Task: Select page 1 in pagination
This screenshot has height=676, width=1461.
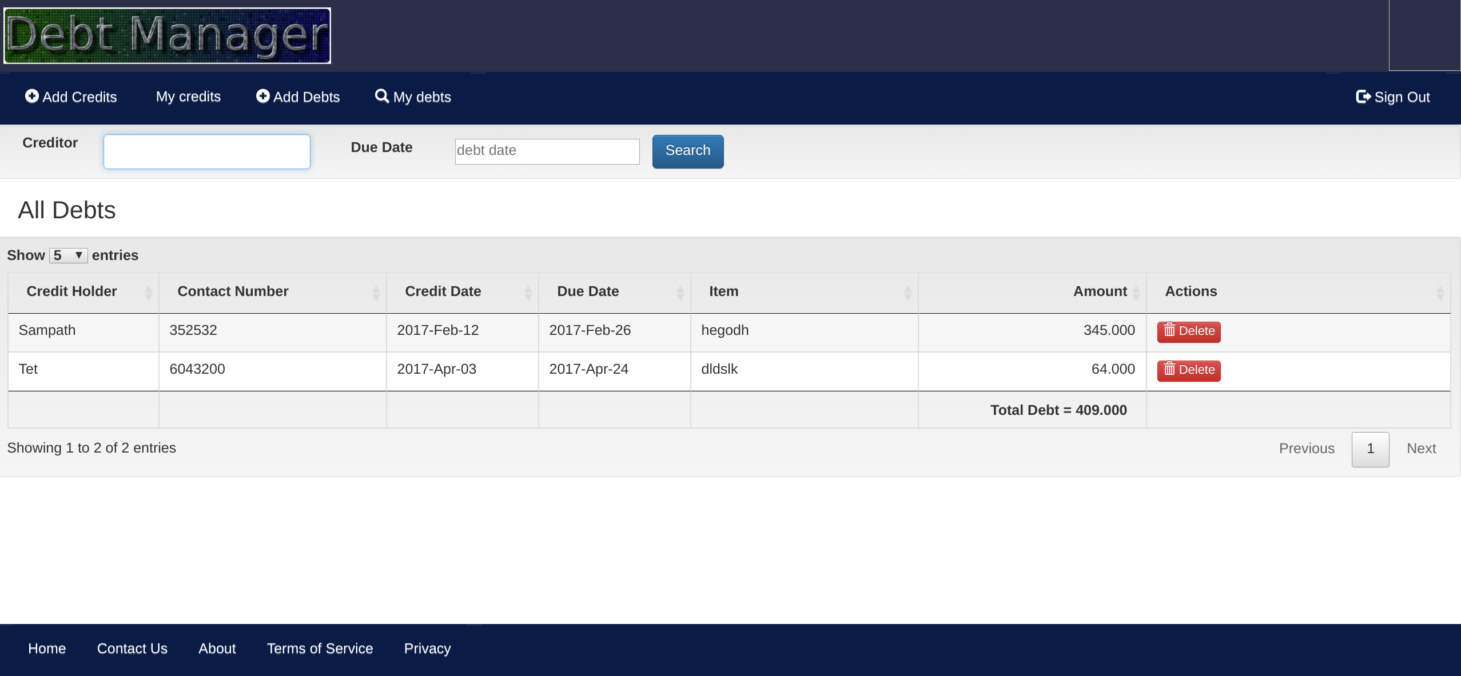Action: [x=1371, y=449]
